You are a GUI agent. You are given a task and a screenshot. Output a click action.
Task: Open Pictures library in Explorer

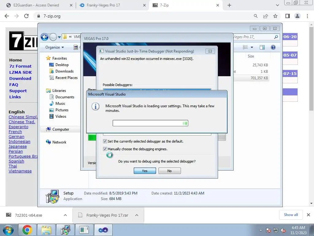pyautogui.click(x=62, y=110)
